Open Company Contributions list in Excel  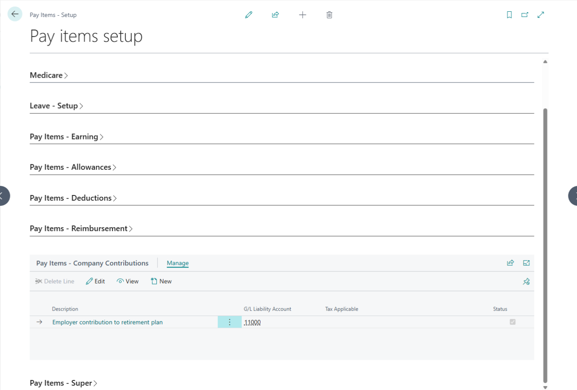tap(526, 263)
